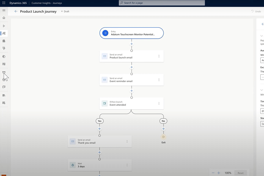
Task: Select the Entry Adatum Touchscreen Monitor tile
Action: click(131, 33)
